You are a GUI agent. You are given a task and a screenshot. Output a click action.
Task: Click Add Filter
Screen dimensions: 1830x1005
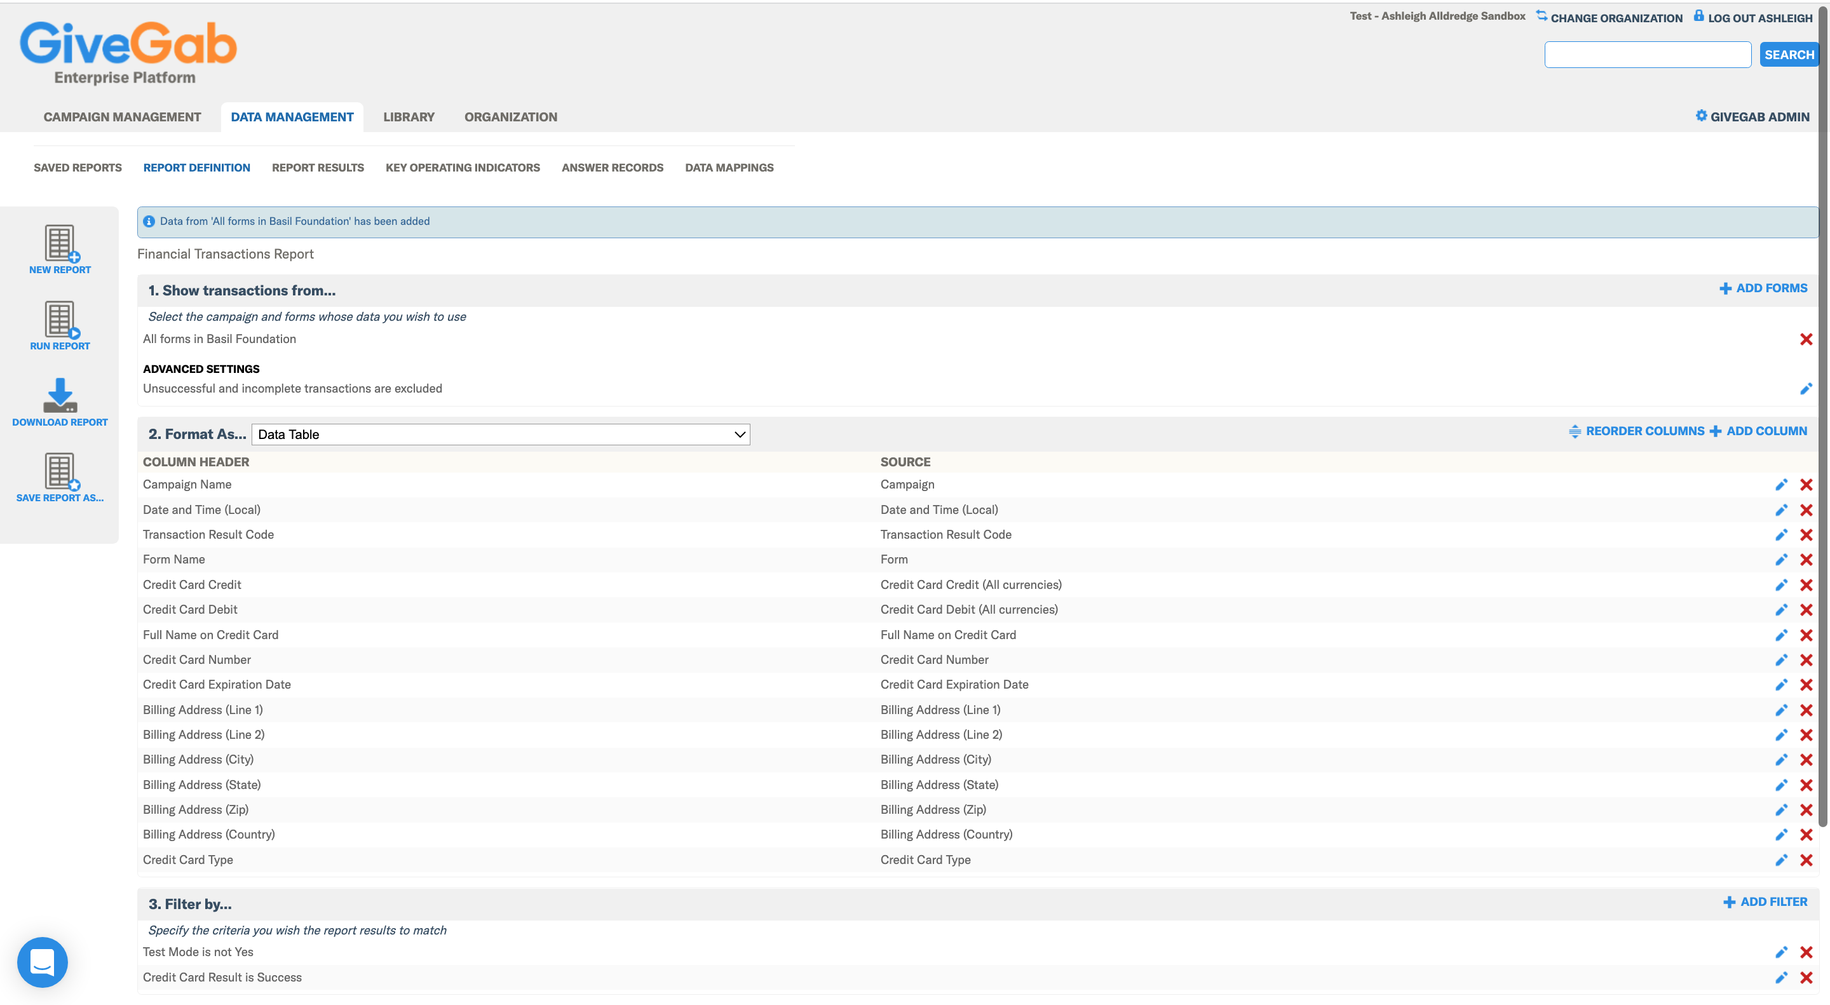click(1765, 902)
